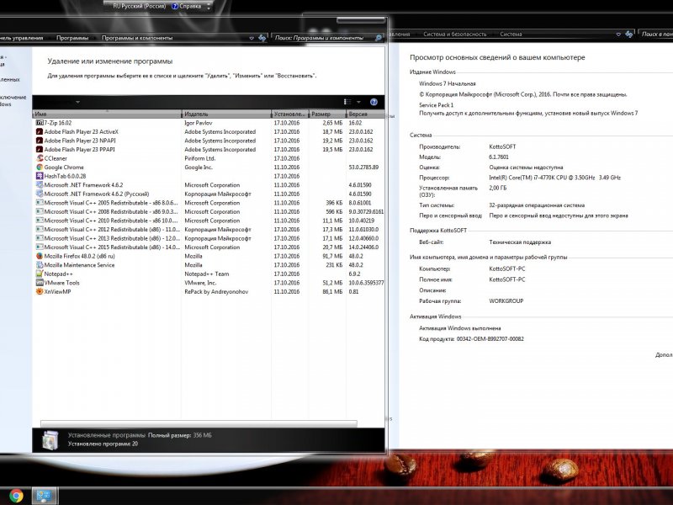673x505 pixels.
Task: Select the Piriform Ltd. publisher cell
Action: (x=199, y=158)
